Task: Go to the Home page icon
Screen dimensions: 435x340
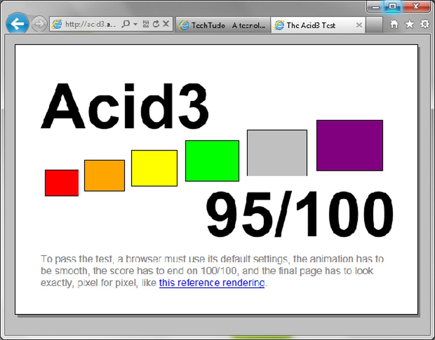Action: [394, 24]
